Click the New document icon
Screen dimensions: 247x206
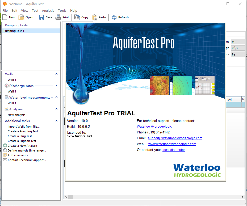tap(5, 17)
